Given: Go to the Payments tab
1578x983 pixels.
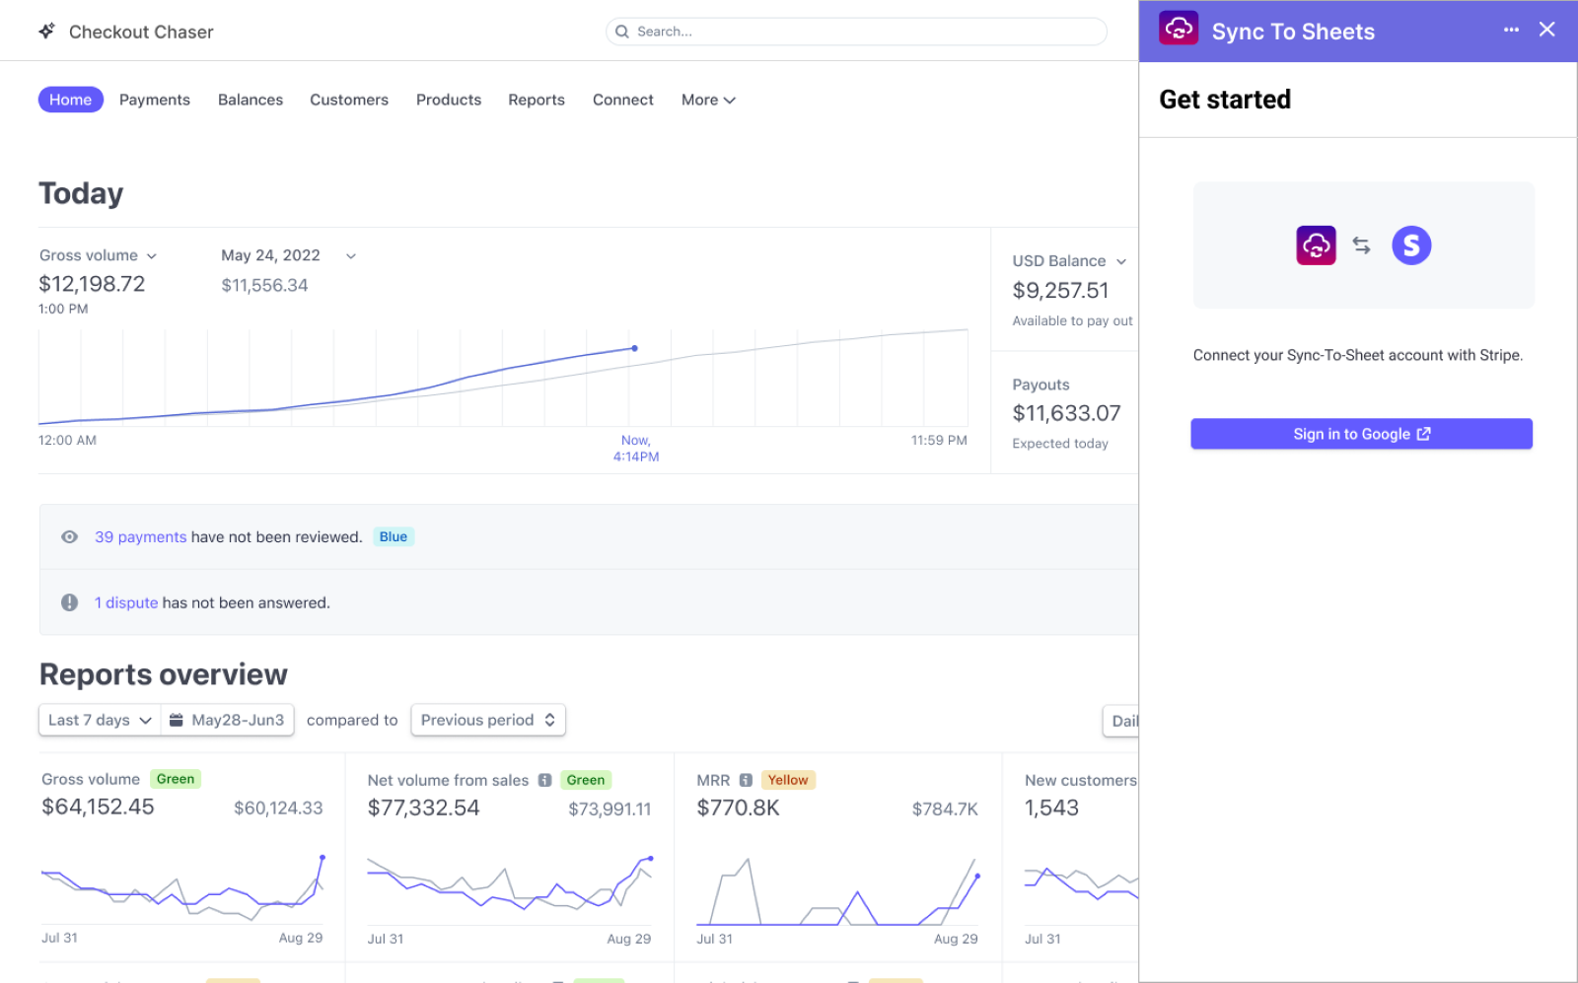Looking at the screenshot, I should pos(155,100).
